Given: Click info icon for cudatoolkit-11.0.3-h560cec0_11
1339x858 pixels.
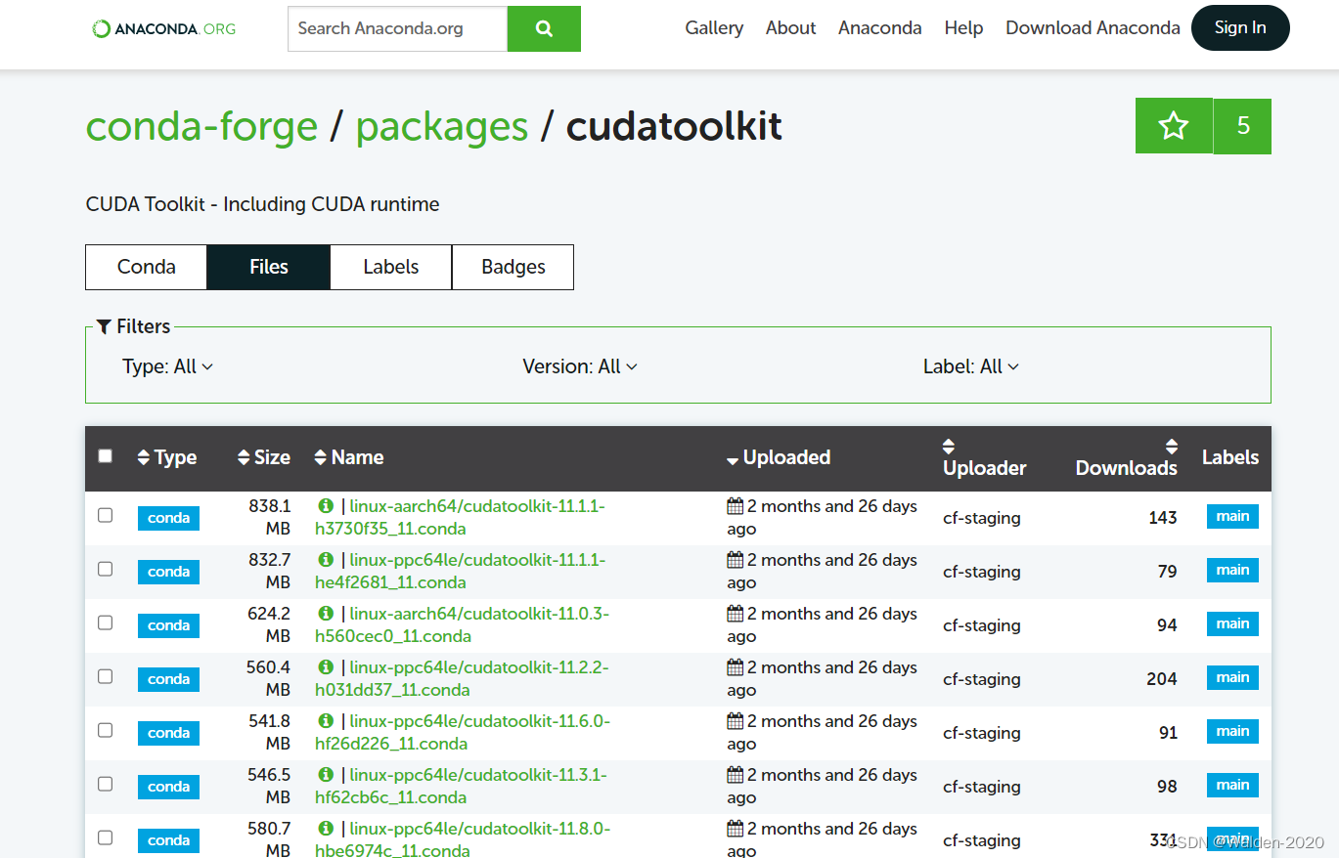Looking at the screenshot, I should pos(326,614).
